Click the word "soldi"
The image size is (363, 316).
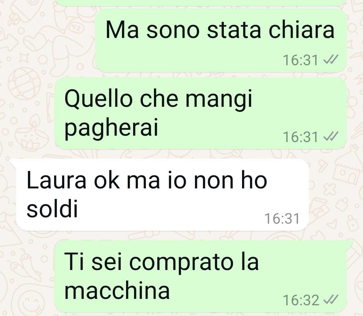point(52,209)
